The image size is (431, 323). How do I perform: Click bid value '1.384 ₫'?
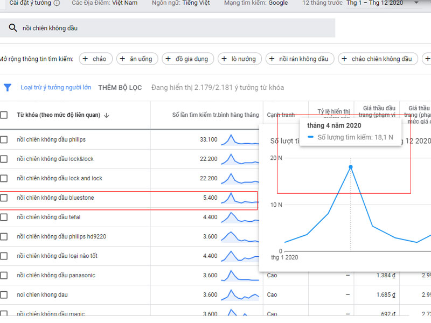(386, 275)
